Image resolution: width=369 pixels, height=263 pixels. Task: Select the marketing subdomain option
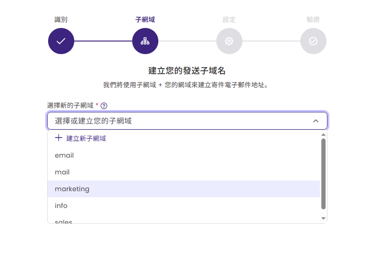click(x=184, y=189)
